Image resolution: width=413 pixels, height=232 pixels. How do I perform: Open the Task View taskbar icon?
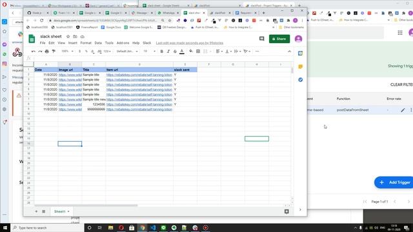100,227
